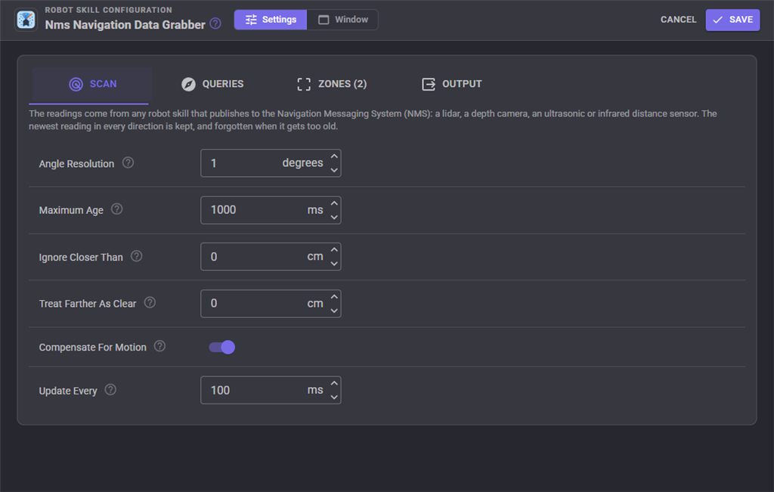Viewport: 774px width, 492px height.
Task: Show help for Maximum Age
Action: [116, 209]
